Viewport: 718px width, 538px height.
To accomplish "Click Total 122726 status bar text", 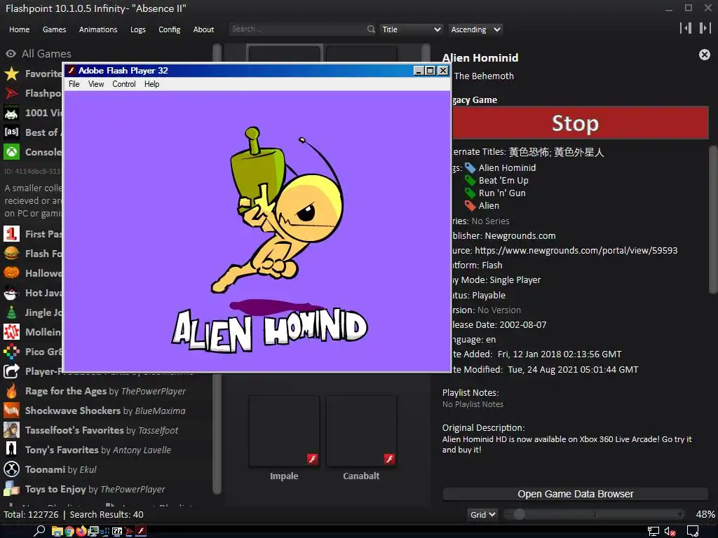I will click(31, 515).
